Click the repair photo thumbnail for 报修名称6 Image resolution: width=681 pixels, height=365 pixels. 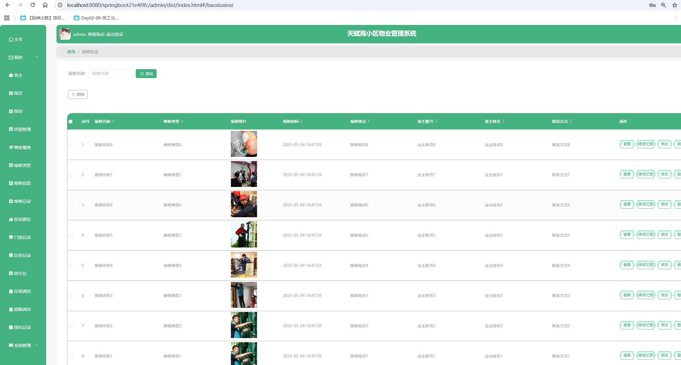(x=244, y=204)
